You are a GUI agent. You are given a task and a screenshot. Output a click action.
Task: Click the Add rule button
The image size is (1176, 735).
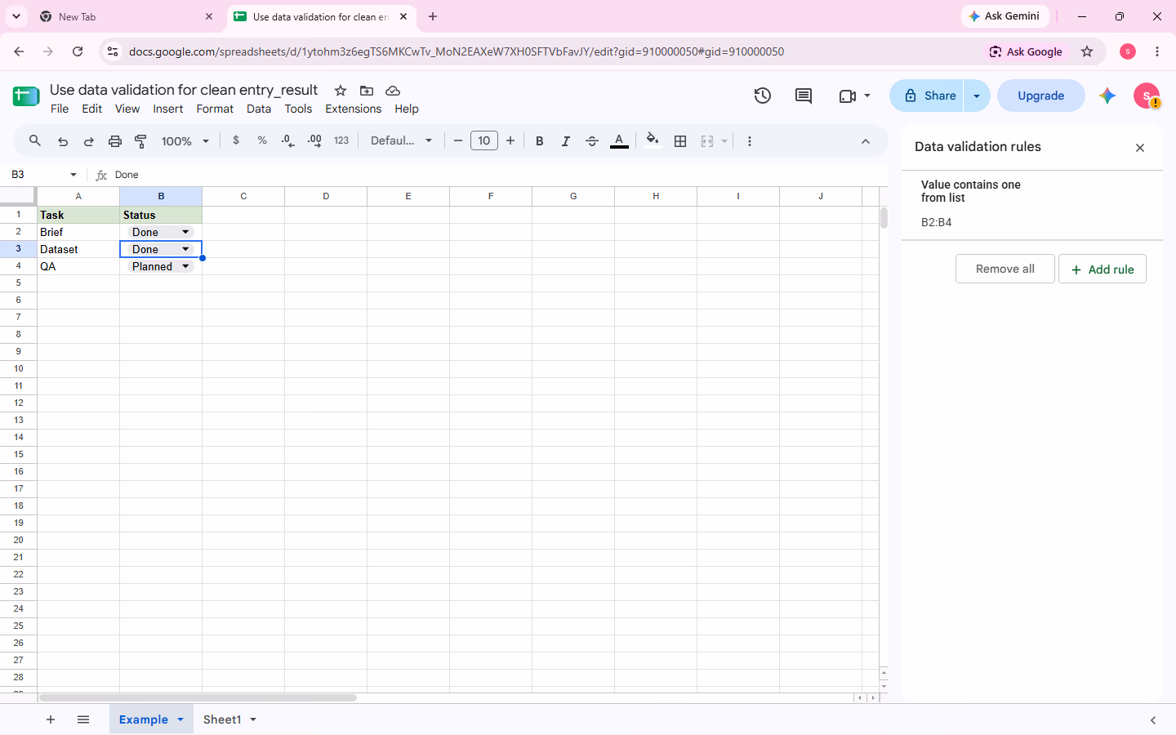pyautogui.click(x=1102, y=269)
